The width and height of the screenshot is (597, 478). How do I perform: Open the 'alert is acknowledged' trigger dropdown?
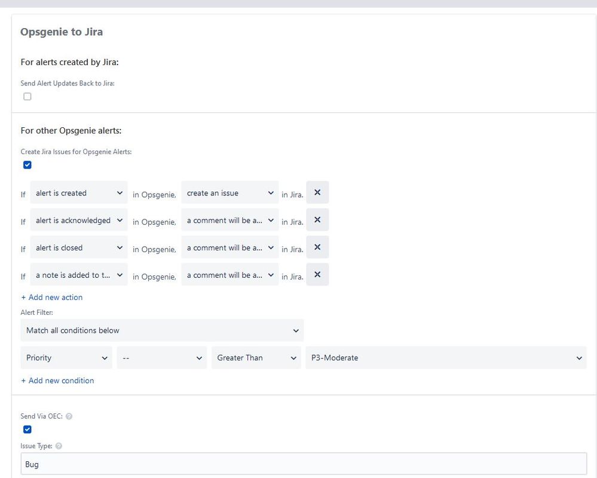click(x=79, y=220)
